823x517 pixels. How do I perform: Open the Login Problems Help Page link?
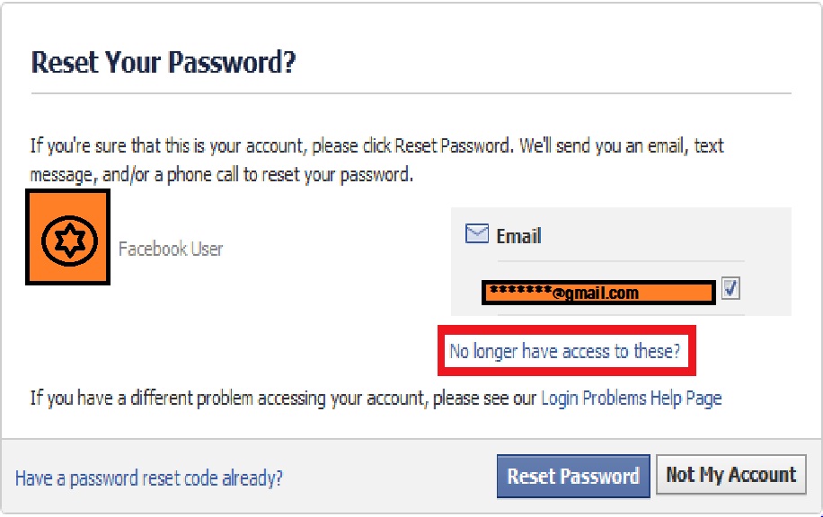click(631, 398)
